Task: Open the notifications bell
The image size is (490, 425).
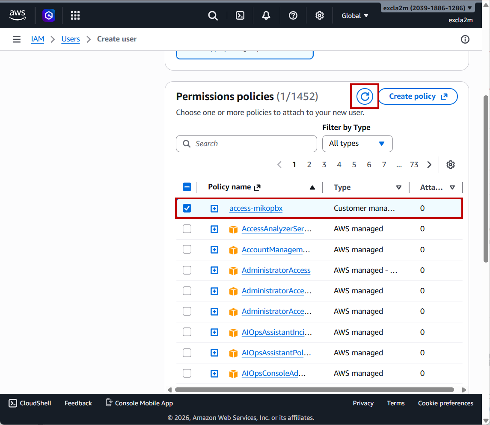Action: pyautogui.click(x=266, y=16)
